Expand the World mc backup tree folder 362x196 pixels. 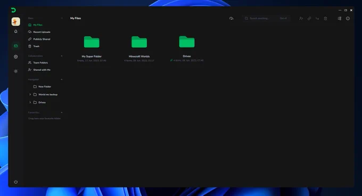click(30, 94)
